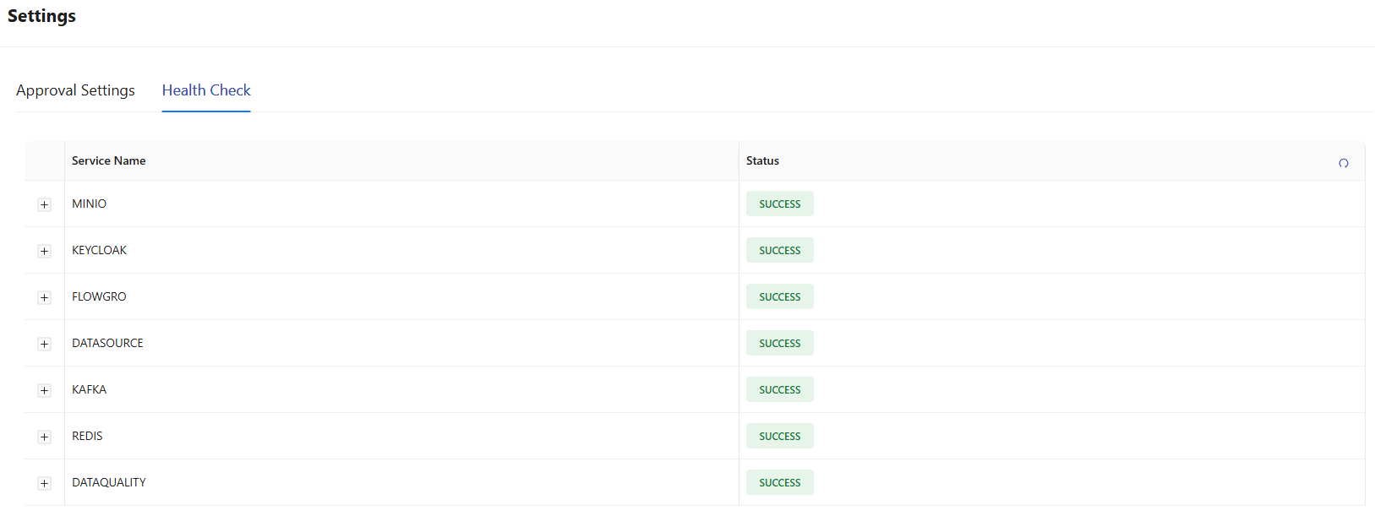Click the Settings page heading
Image resolution: width=1375 pixels, height=516 pixels.
41,16
